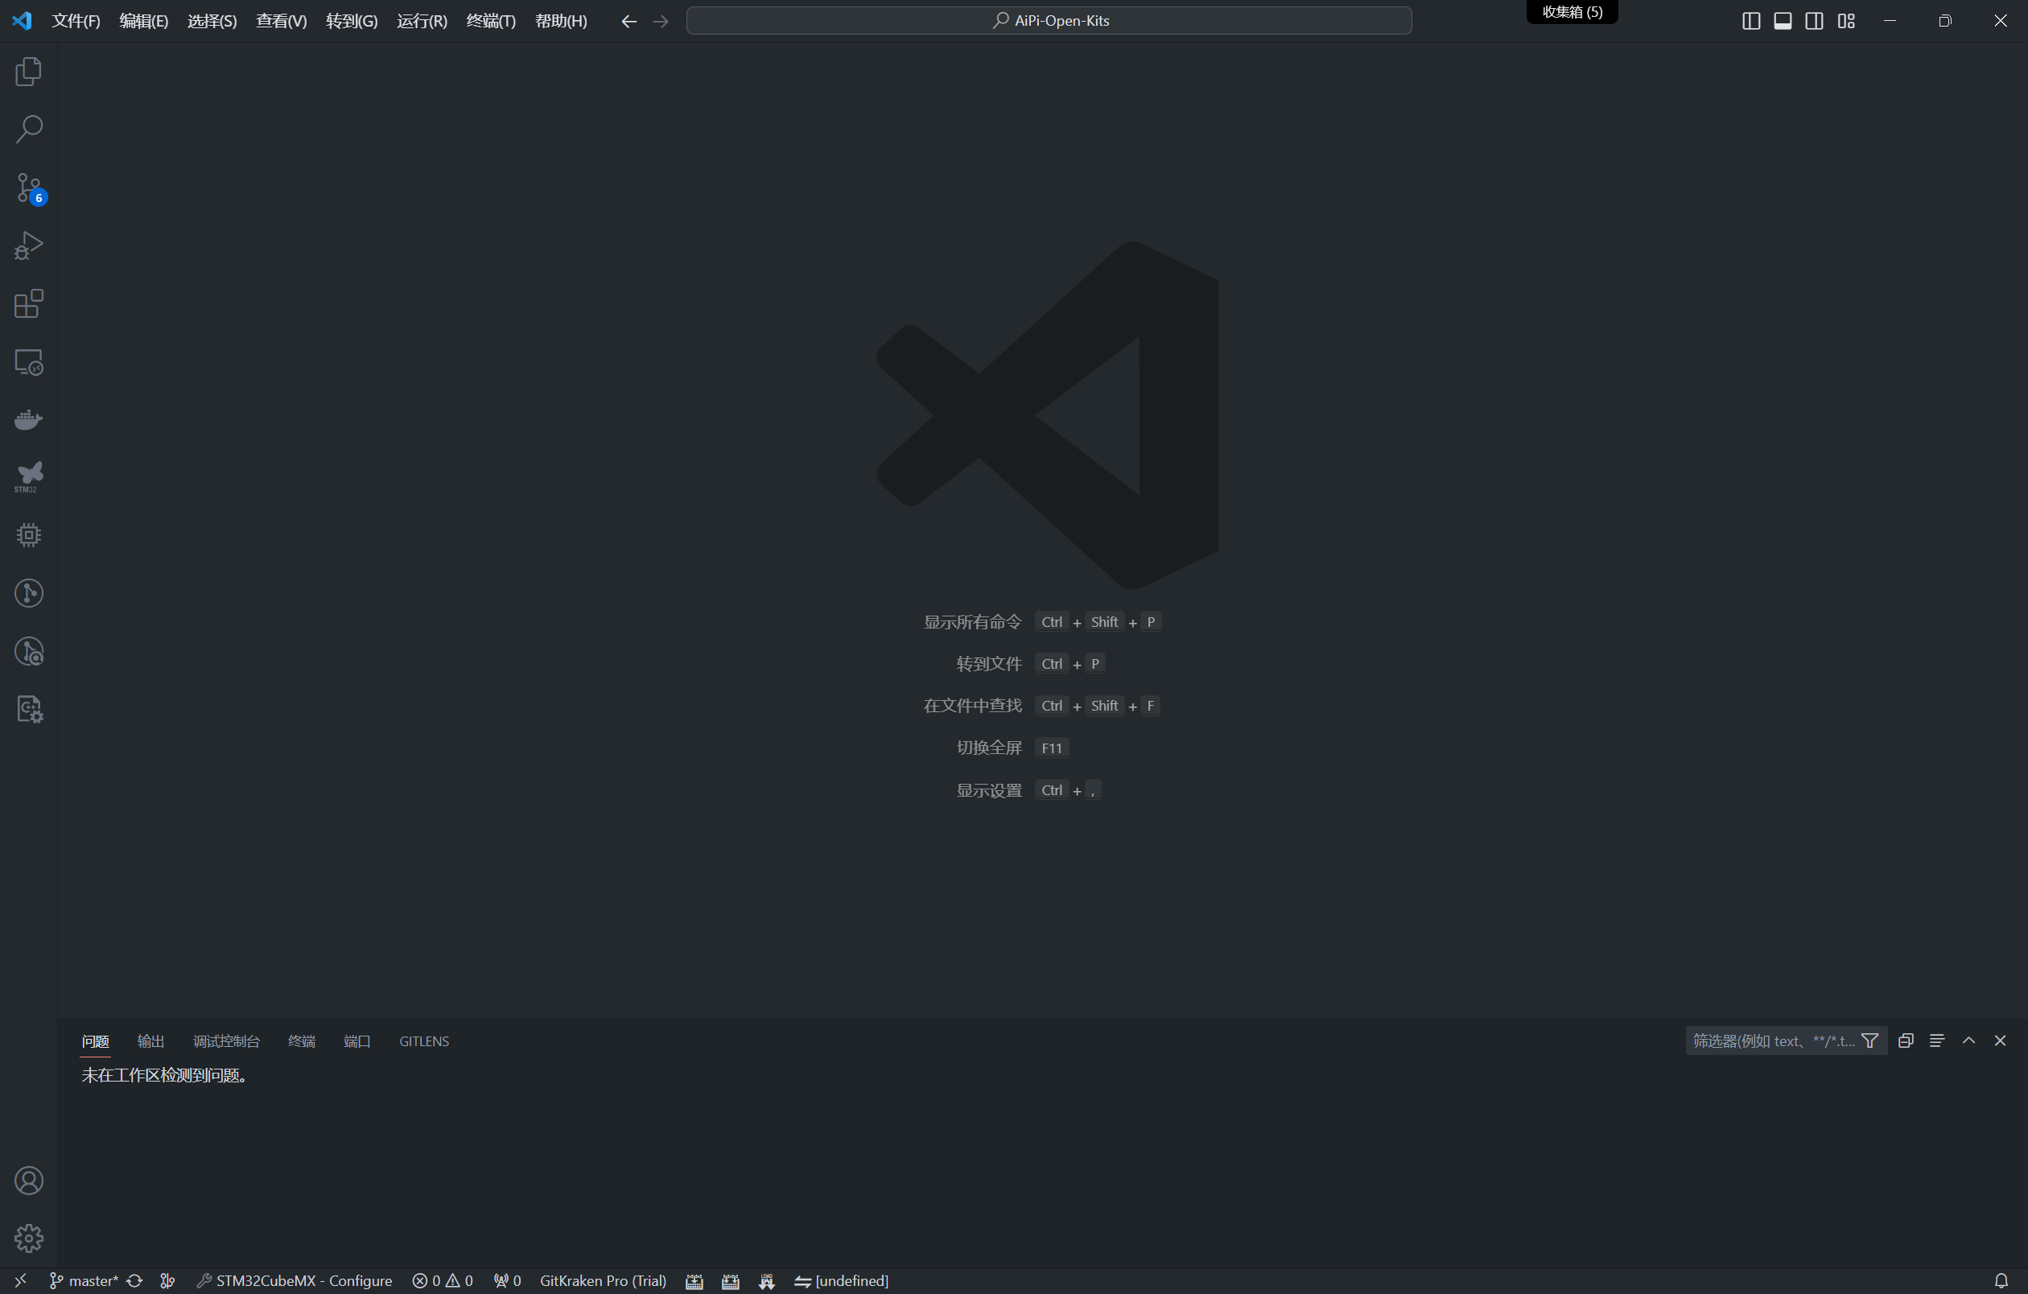Open the 查看(V) menu

pyautogui.click(x=282, y=21)
